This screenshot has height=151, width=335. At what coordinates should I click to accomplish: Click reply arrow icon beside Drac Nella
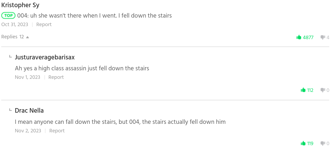click(10, 109)
